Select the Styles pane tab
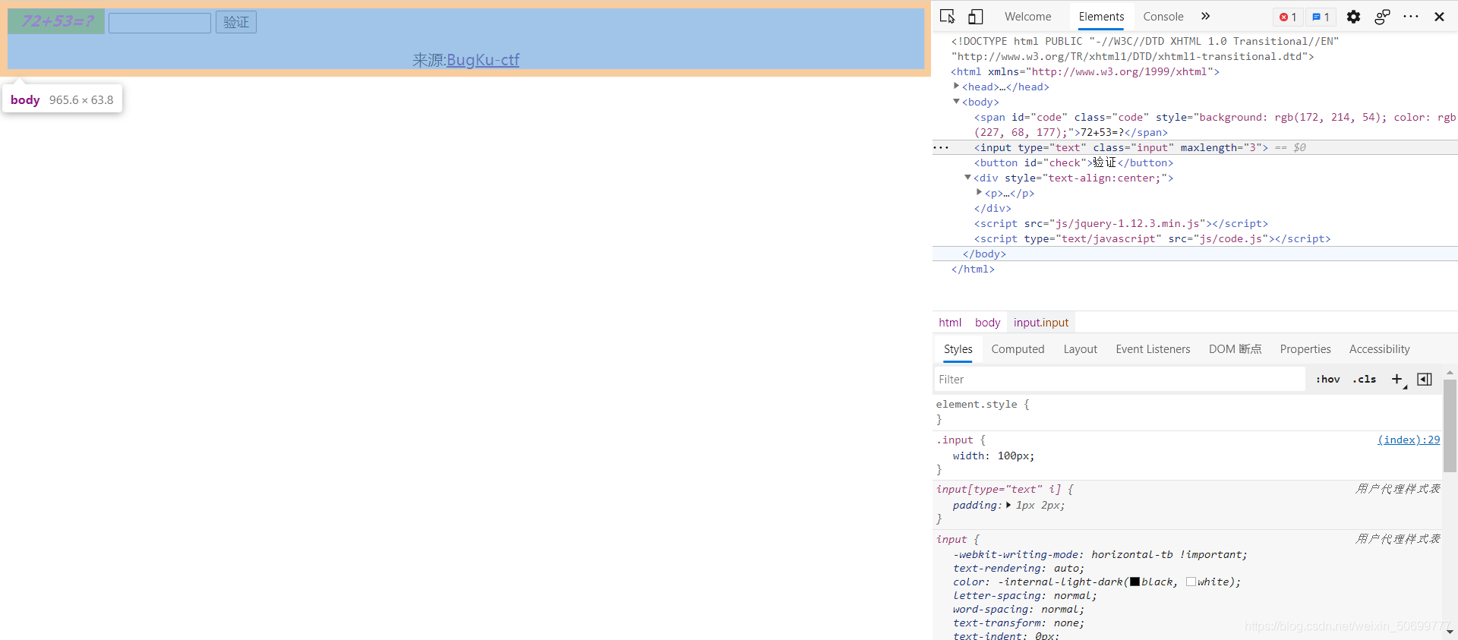Viewport: 1458px width, 640px height. pos(958,349)
